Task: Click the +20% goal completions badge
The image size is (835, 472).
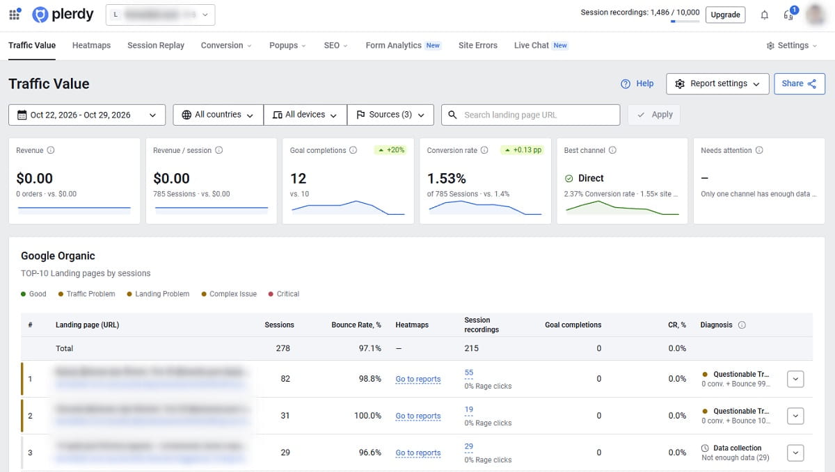Action: tap(390, 150)
